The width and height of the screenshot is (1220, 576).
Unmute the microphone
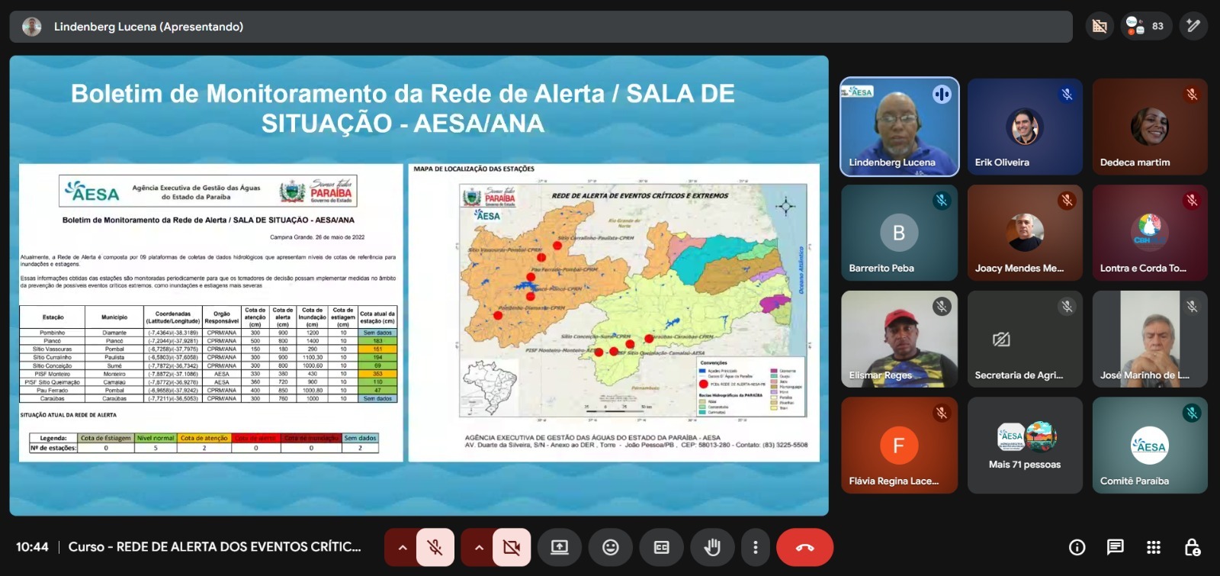point(435,548)
